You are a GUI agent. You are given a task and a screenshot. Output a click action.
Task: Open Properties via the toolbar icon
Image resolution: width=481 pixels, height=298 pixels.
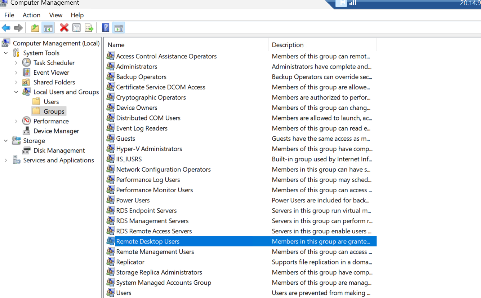76,27
